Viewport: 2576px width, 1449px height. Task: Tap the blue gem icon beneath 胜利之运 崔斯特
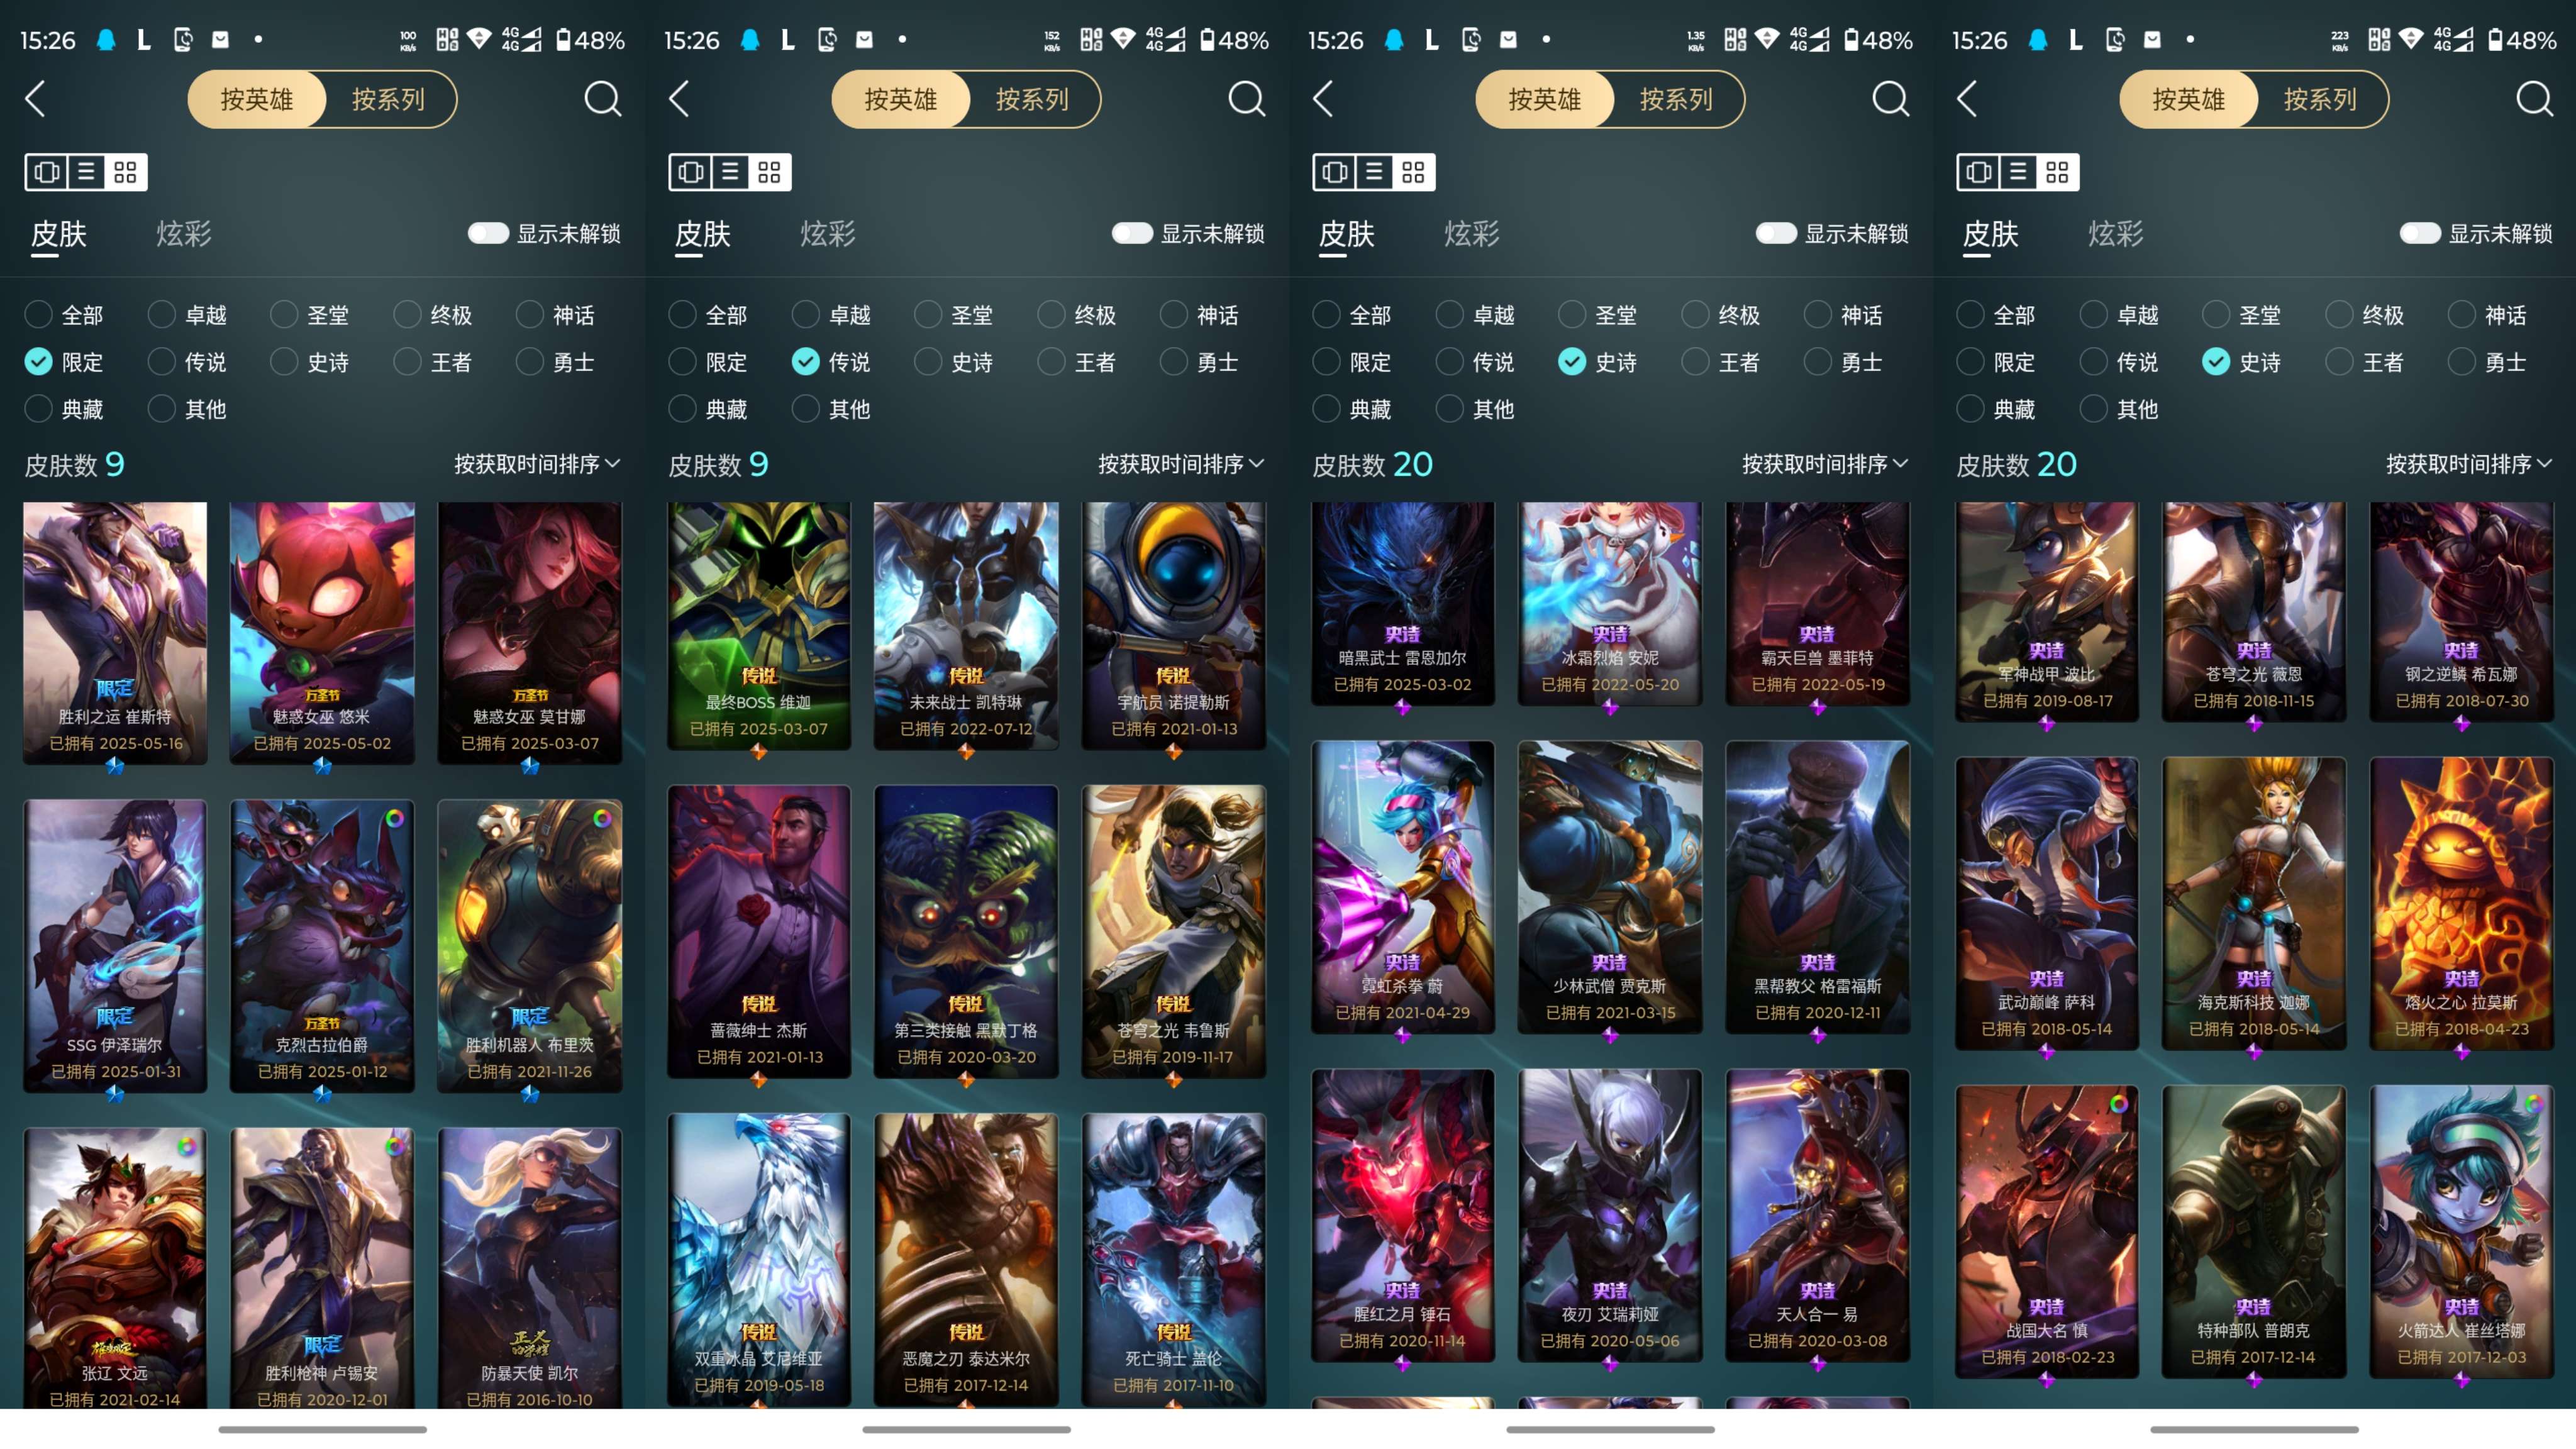point(115,766)
